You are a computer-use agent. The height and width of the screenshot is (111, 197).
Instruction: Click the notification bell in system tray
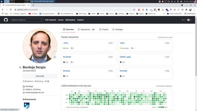coord(163,2)
